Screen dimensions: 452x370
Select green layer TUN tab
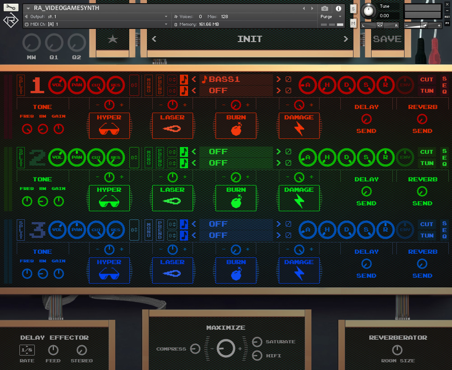tap(427, 163)
